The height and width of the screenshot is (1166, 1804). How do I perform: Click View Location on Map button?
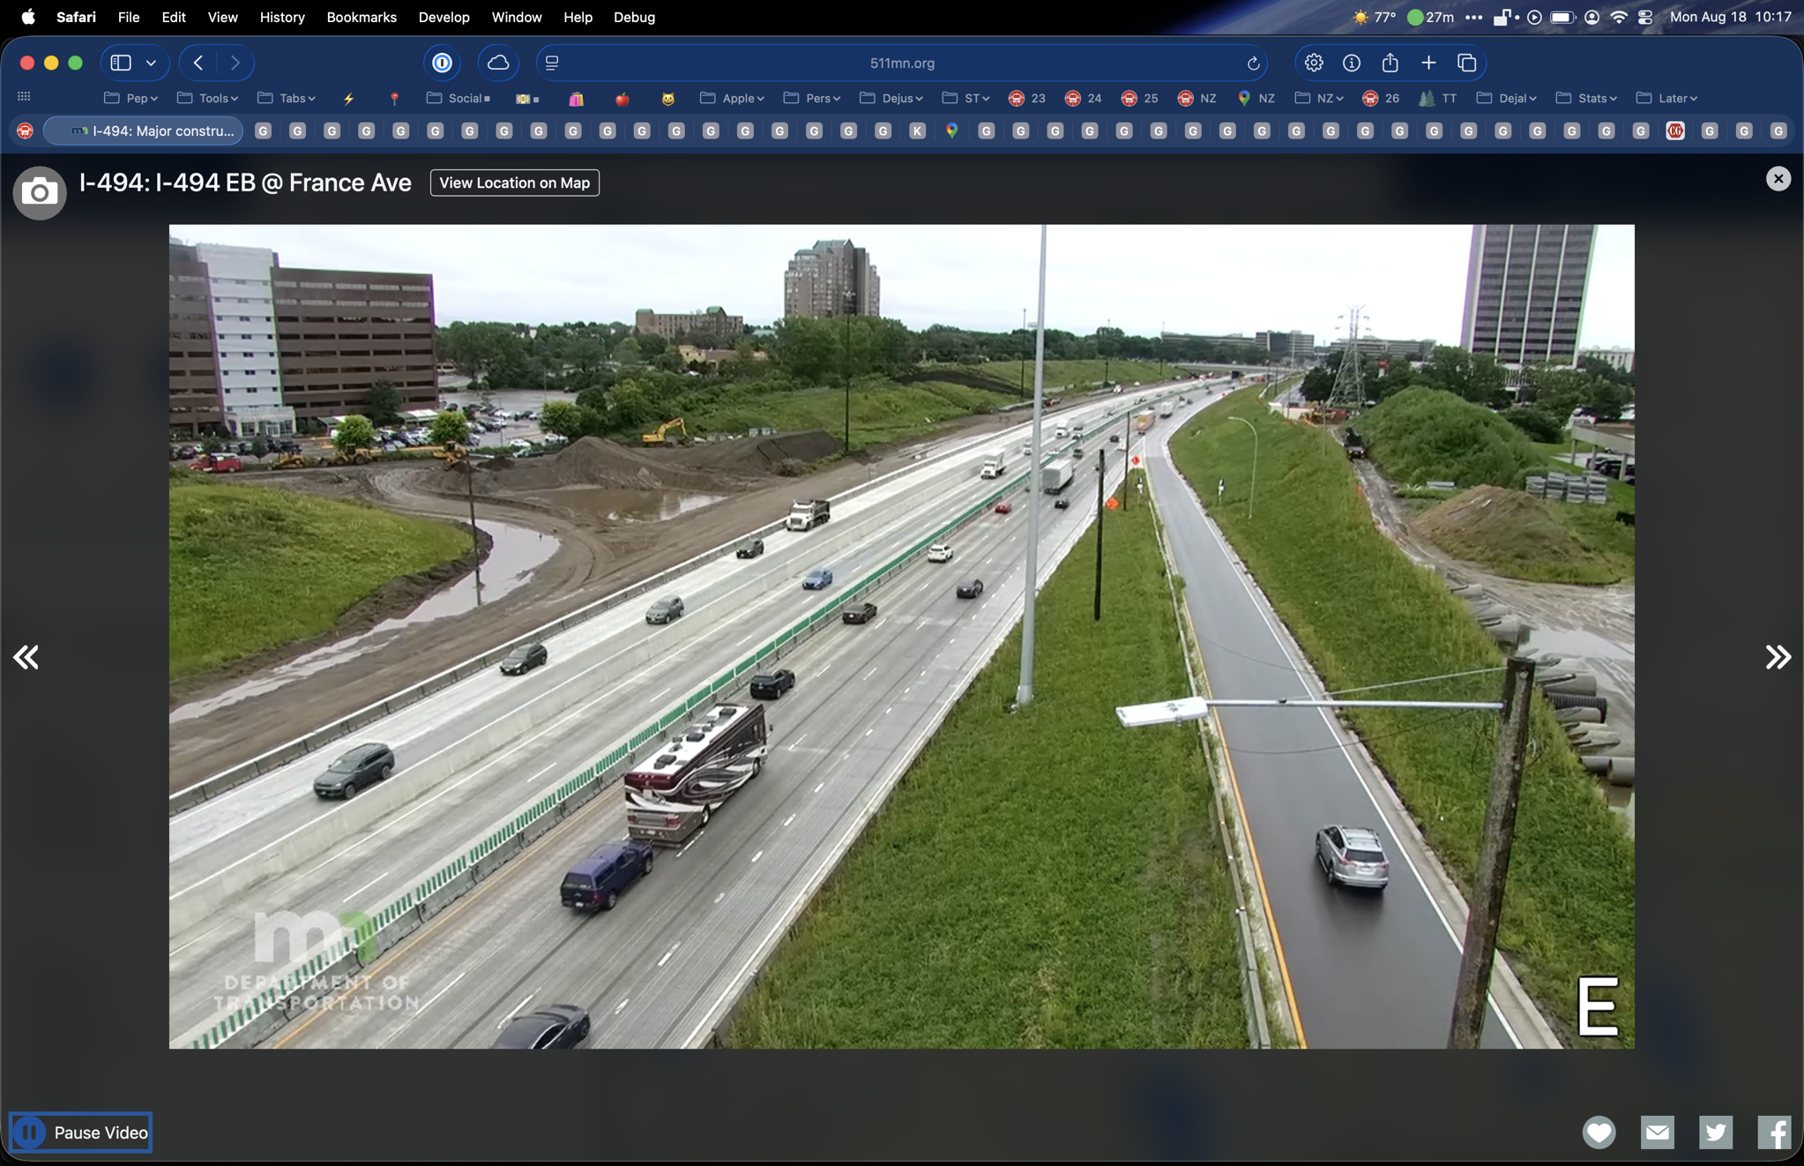point(515,183)
